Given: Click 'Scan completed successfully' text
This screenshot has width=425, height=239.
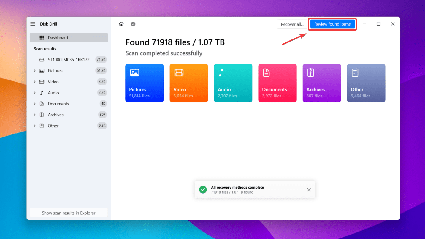Looking at the screenshot, I should click(x=164, y=53).
